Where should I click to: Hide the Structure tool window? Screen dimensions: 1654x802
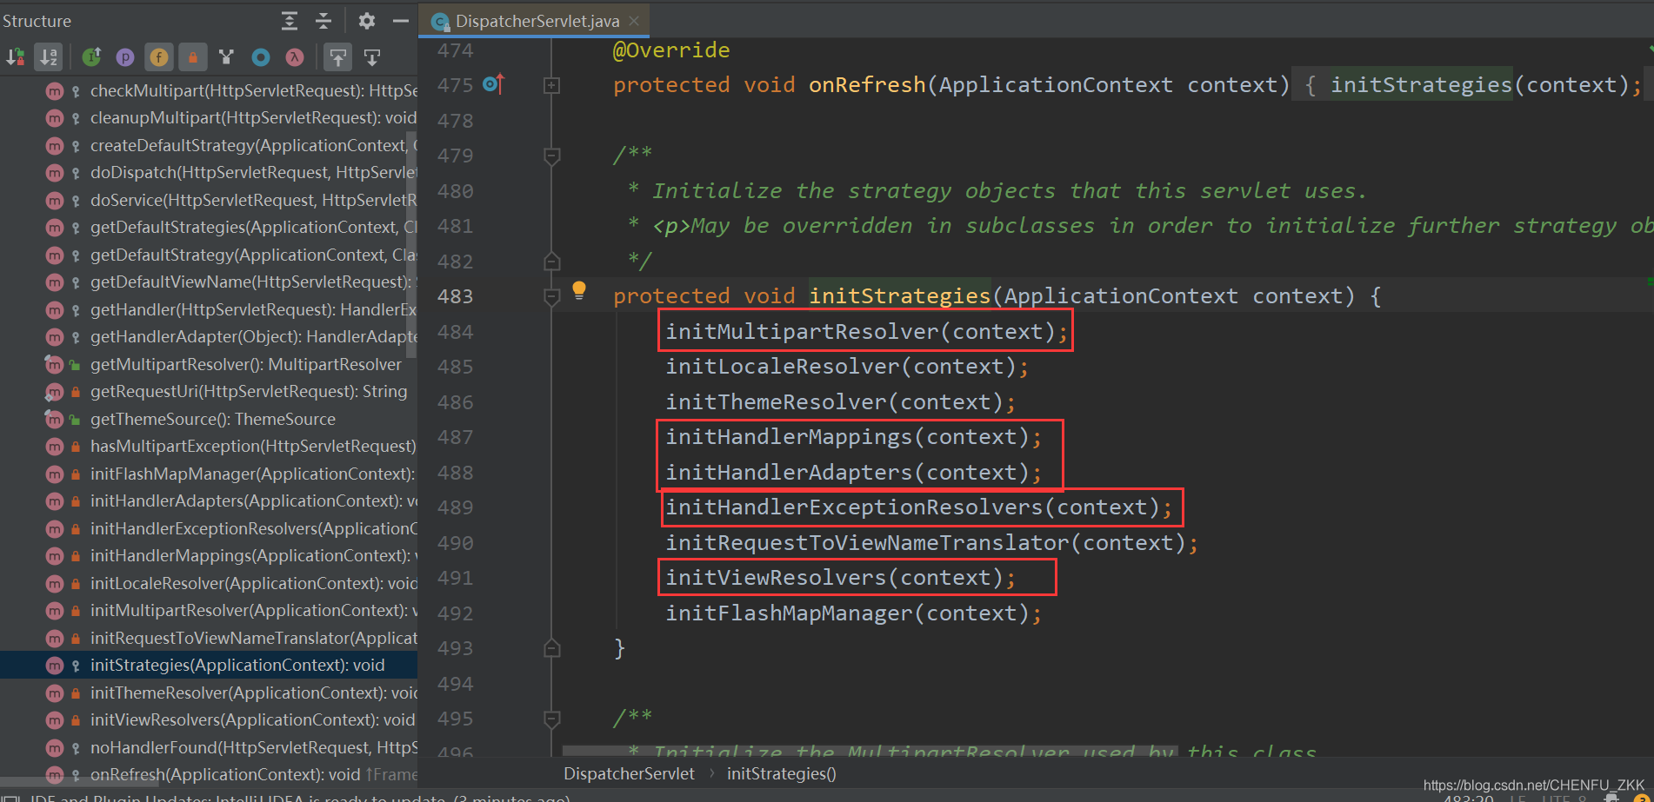(400, 21)
